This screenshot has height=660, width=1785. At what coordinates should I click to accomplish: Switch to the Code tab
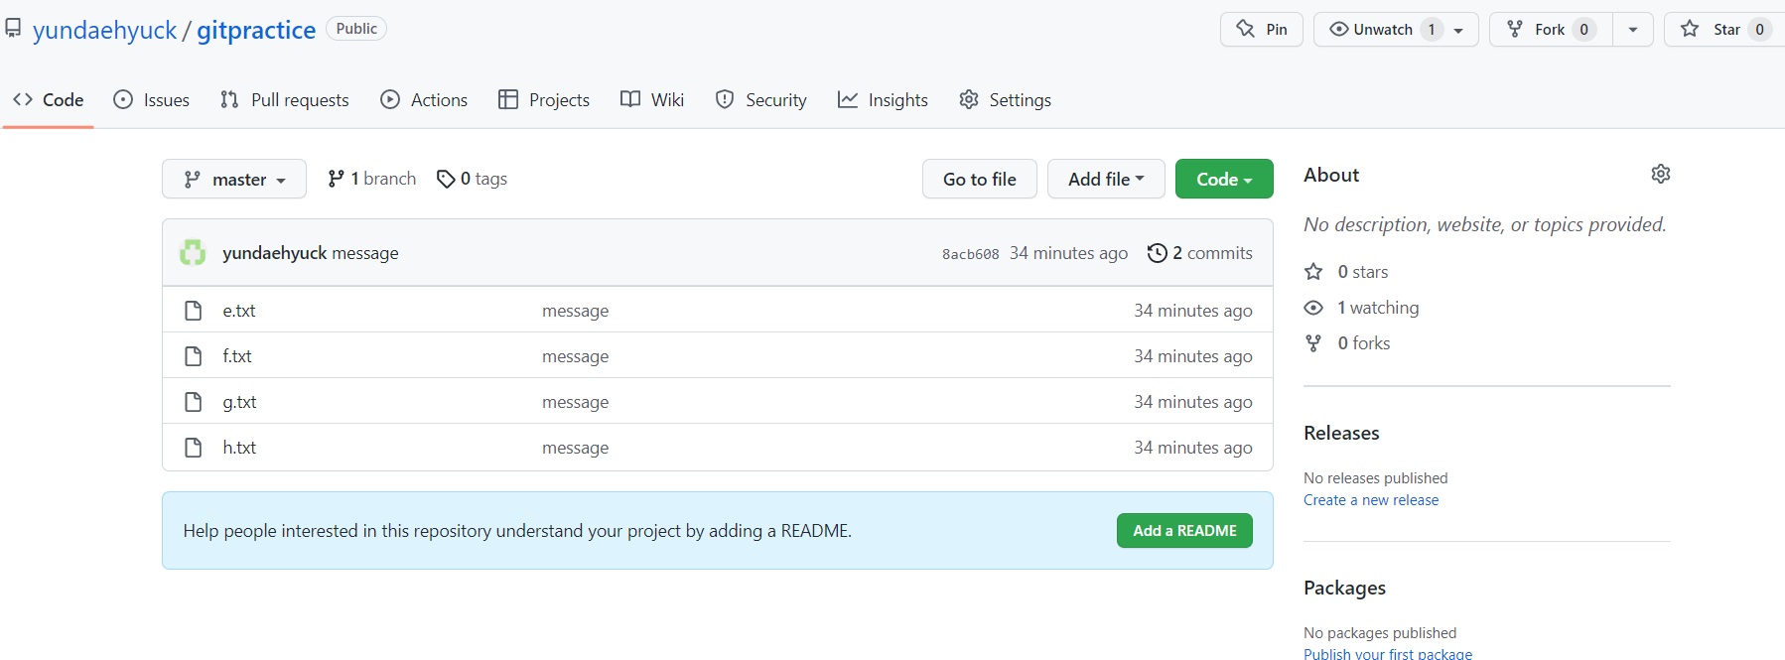coord(48,99)
